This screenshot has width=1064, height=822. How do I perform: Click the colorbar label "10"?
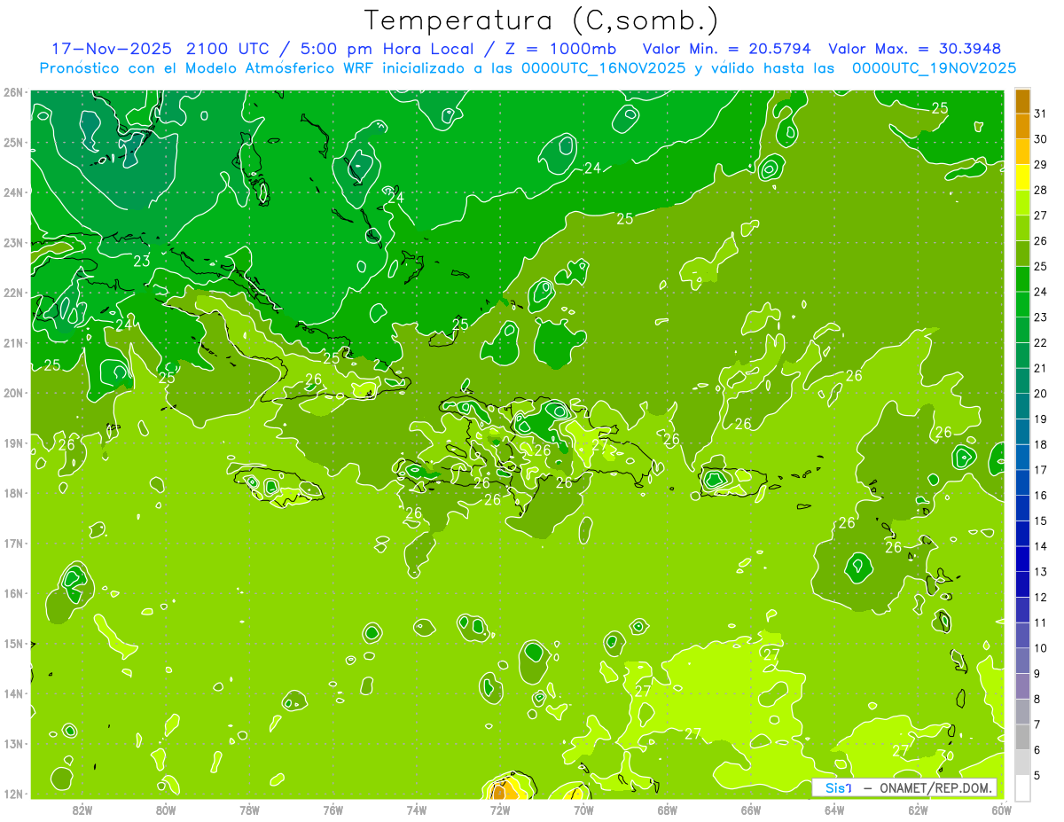click(1040, 648)
